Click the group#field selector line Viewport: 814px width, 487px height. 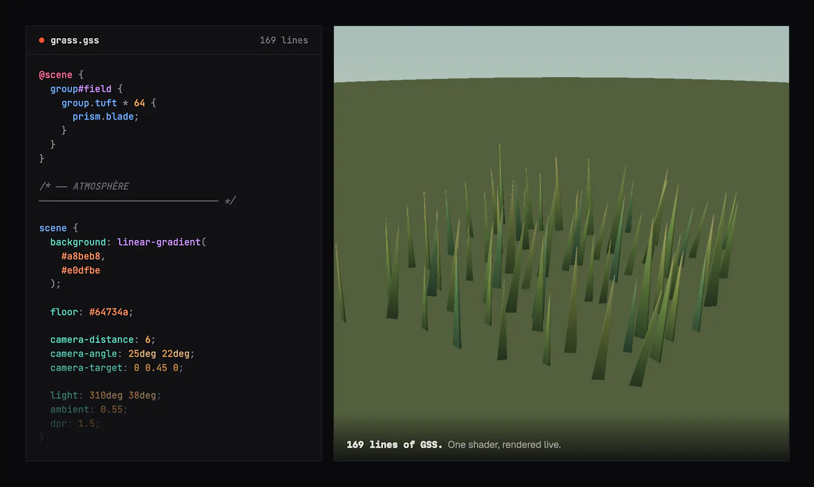coord(86,89)
